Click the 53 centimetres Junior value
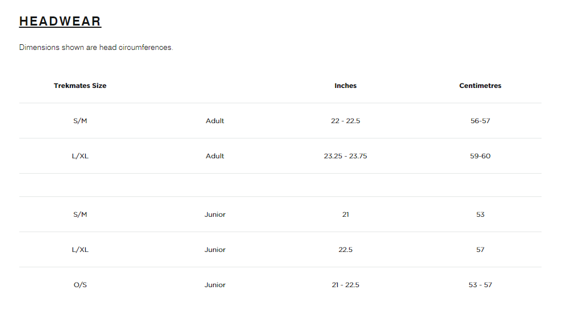 tap(480, 215)
